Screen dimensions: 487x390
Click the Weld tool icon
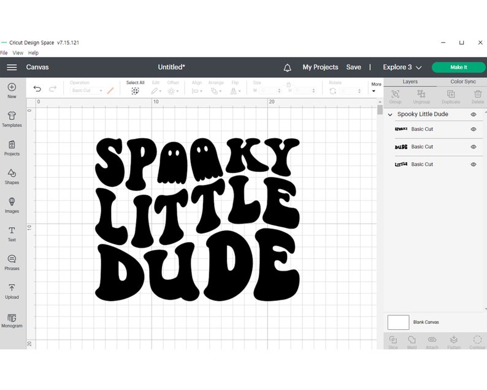(412, 339)
